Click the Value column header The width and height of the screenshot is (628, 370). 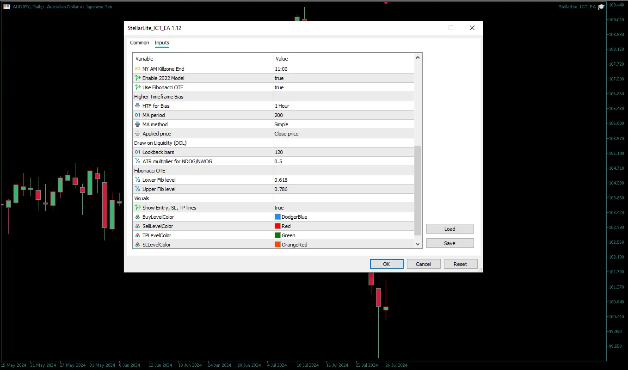click(x=344, y=59)
